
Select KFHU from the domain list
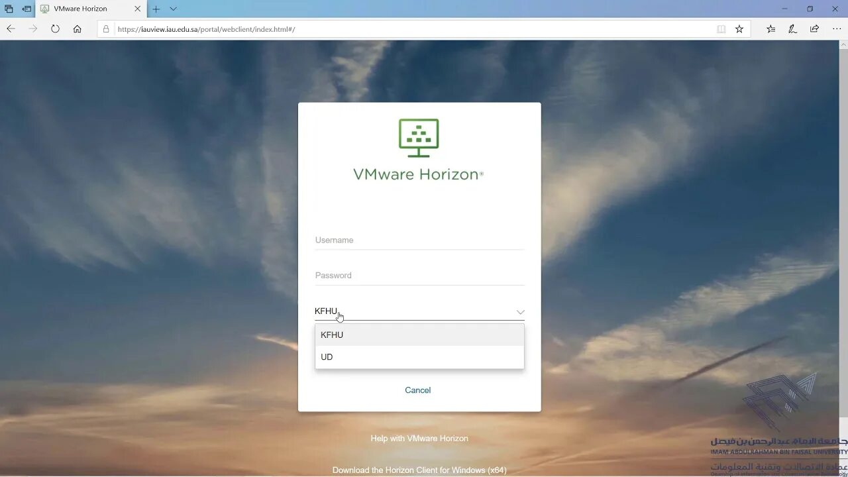click(x=419, y=335)
